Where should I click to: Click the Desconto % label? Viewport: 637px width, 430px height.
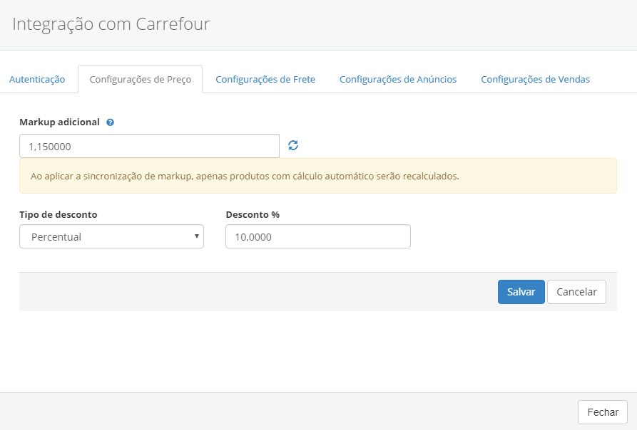253,214
